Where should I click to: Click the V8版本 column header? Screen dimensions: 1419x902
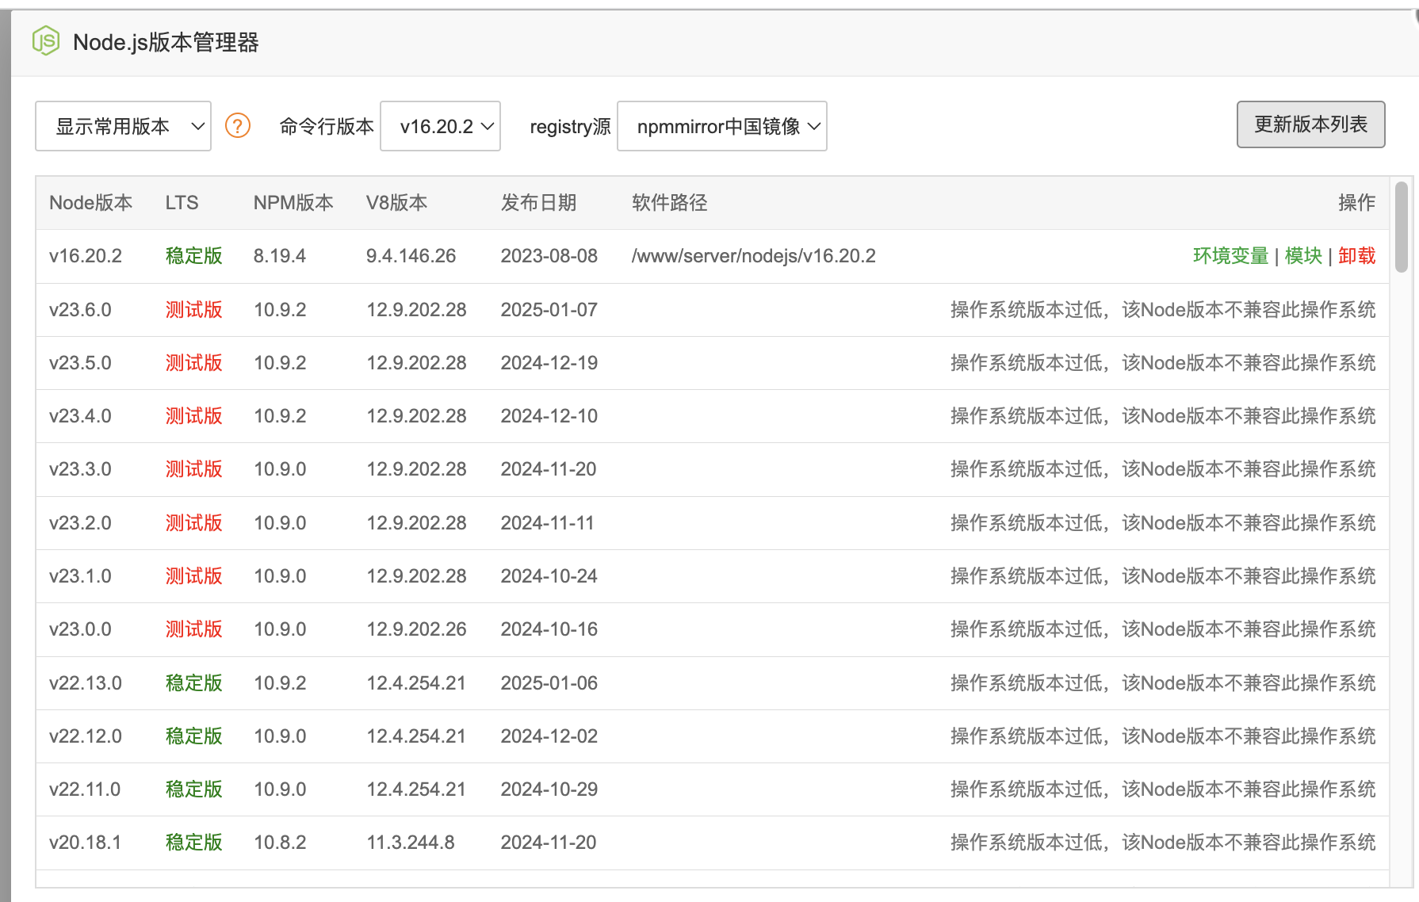click(x=396, y=203)
